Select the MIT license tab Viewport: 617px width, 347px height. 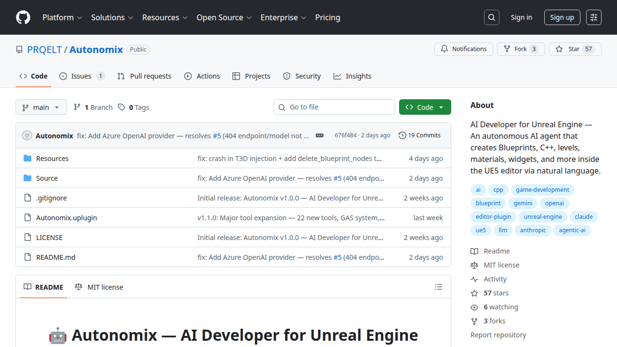point(99,287)
